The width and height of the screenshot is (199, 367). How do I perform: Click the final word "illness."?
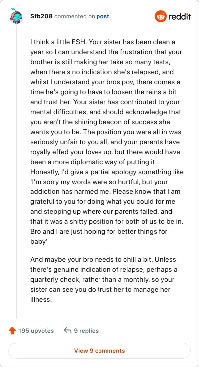click(41, 299)
